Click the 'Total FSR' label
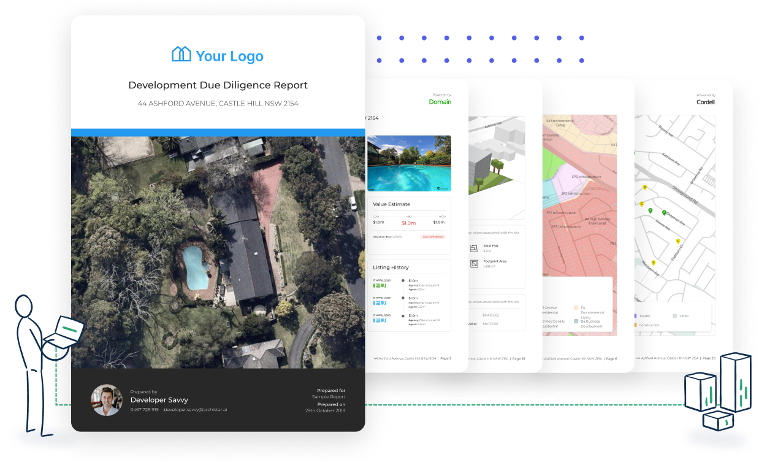 tap(492, 246)
